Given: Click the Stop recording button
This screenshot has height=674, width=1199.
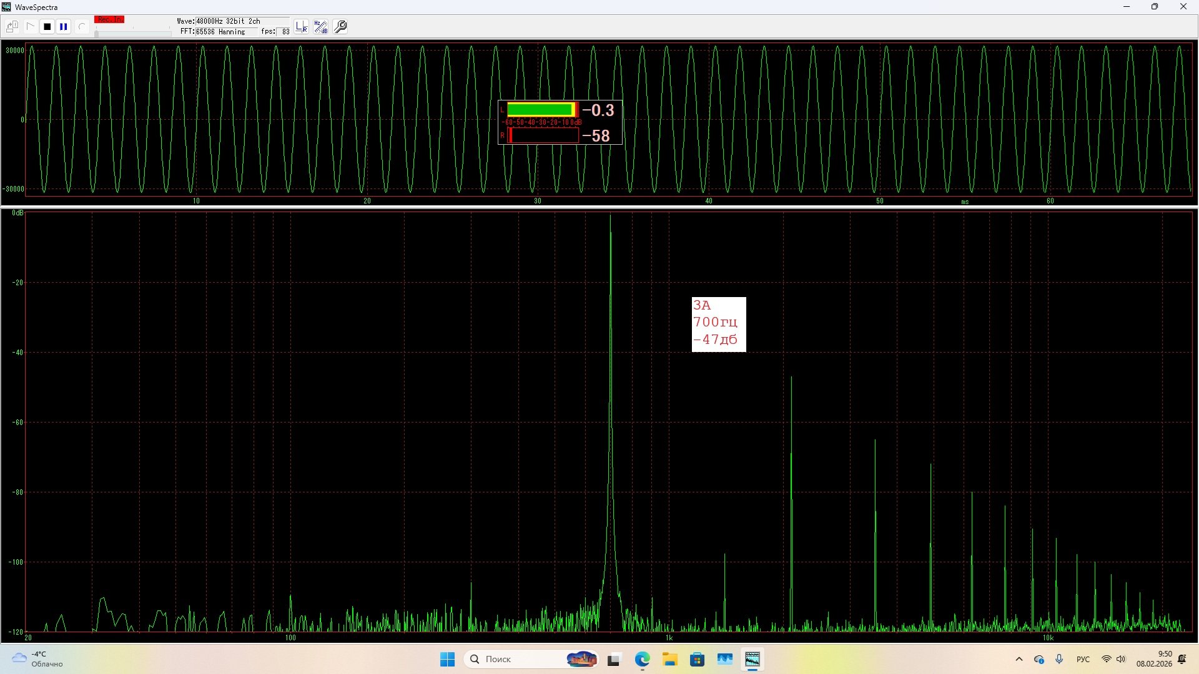Looking at the screenshot, I should pos(47,27).
